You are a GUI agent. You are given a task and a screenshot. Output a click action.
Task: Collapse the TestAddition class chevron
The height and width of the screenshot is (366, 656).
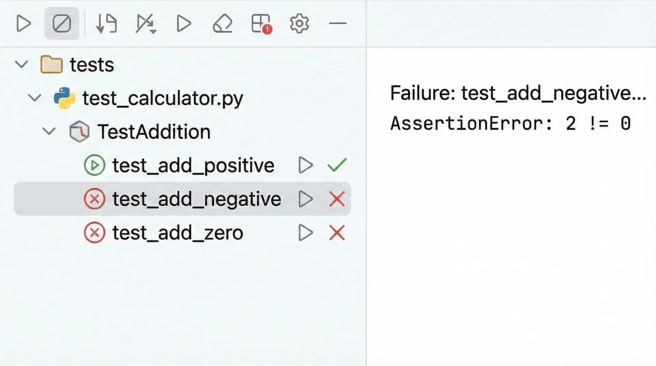[x=49, y=131]
